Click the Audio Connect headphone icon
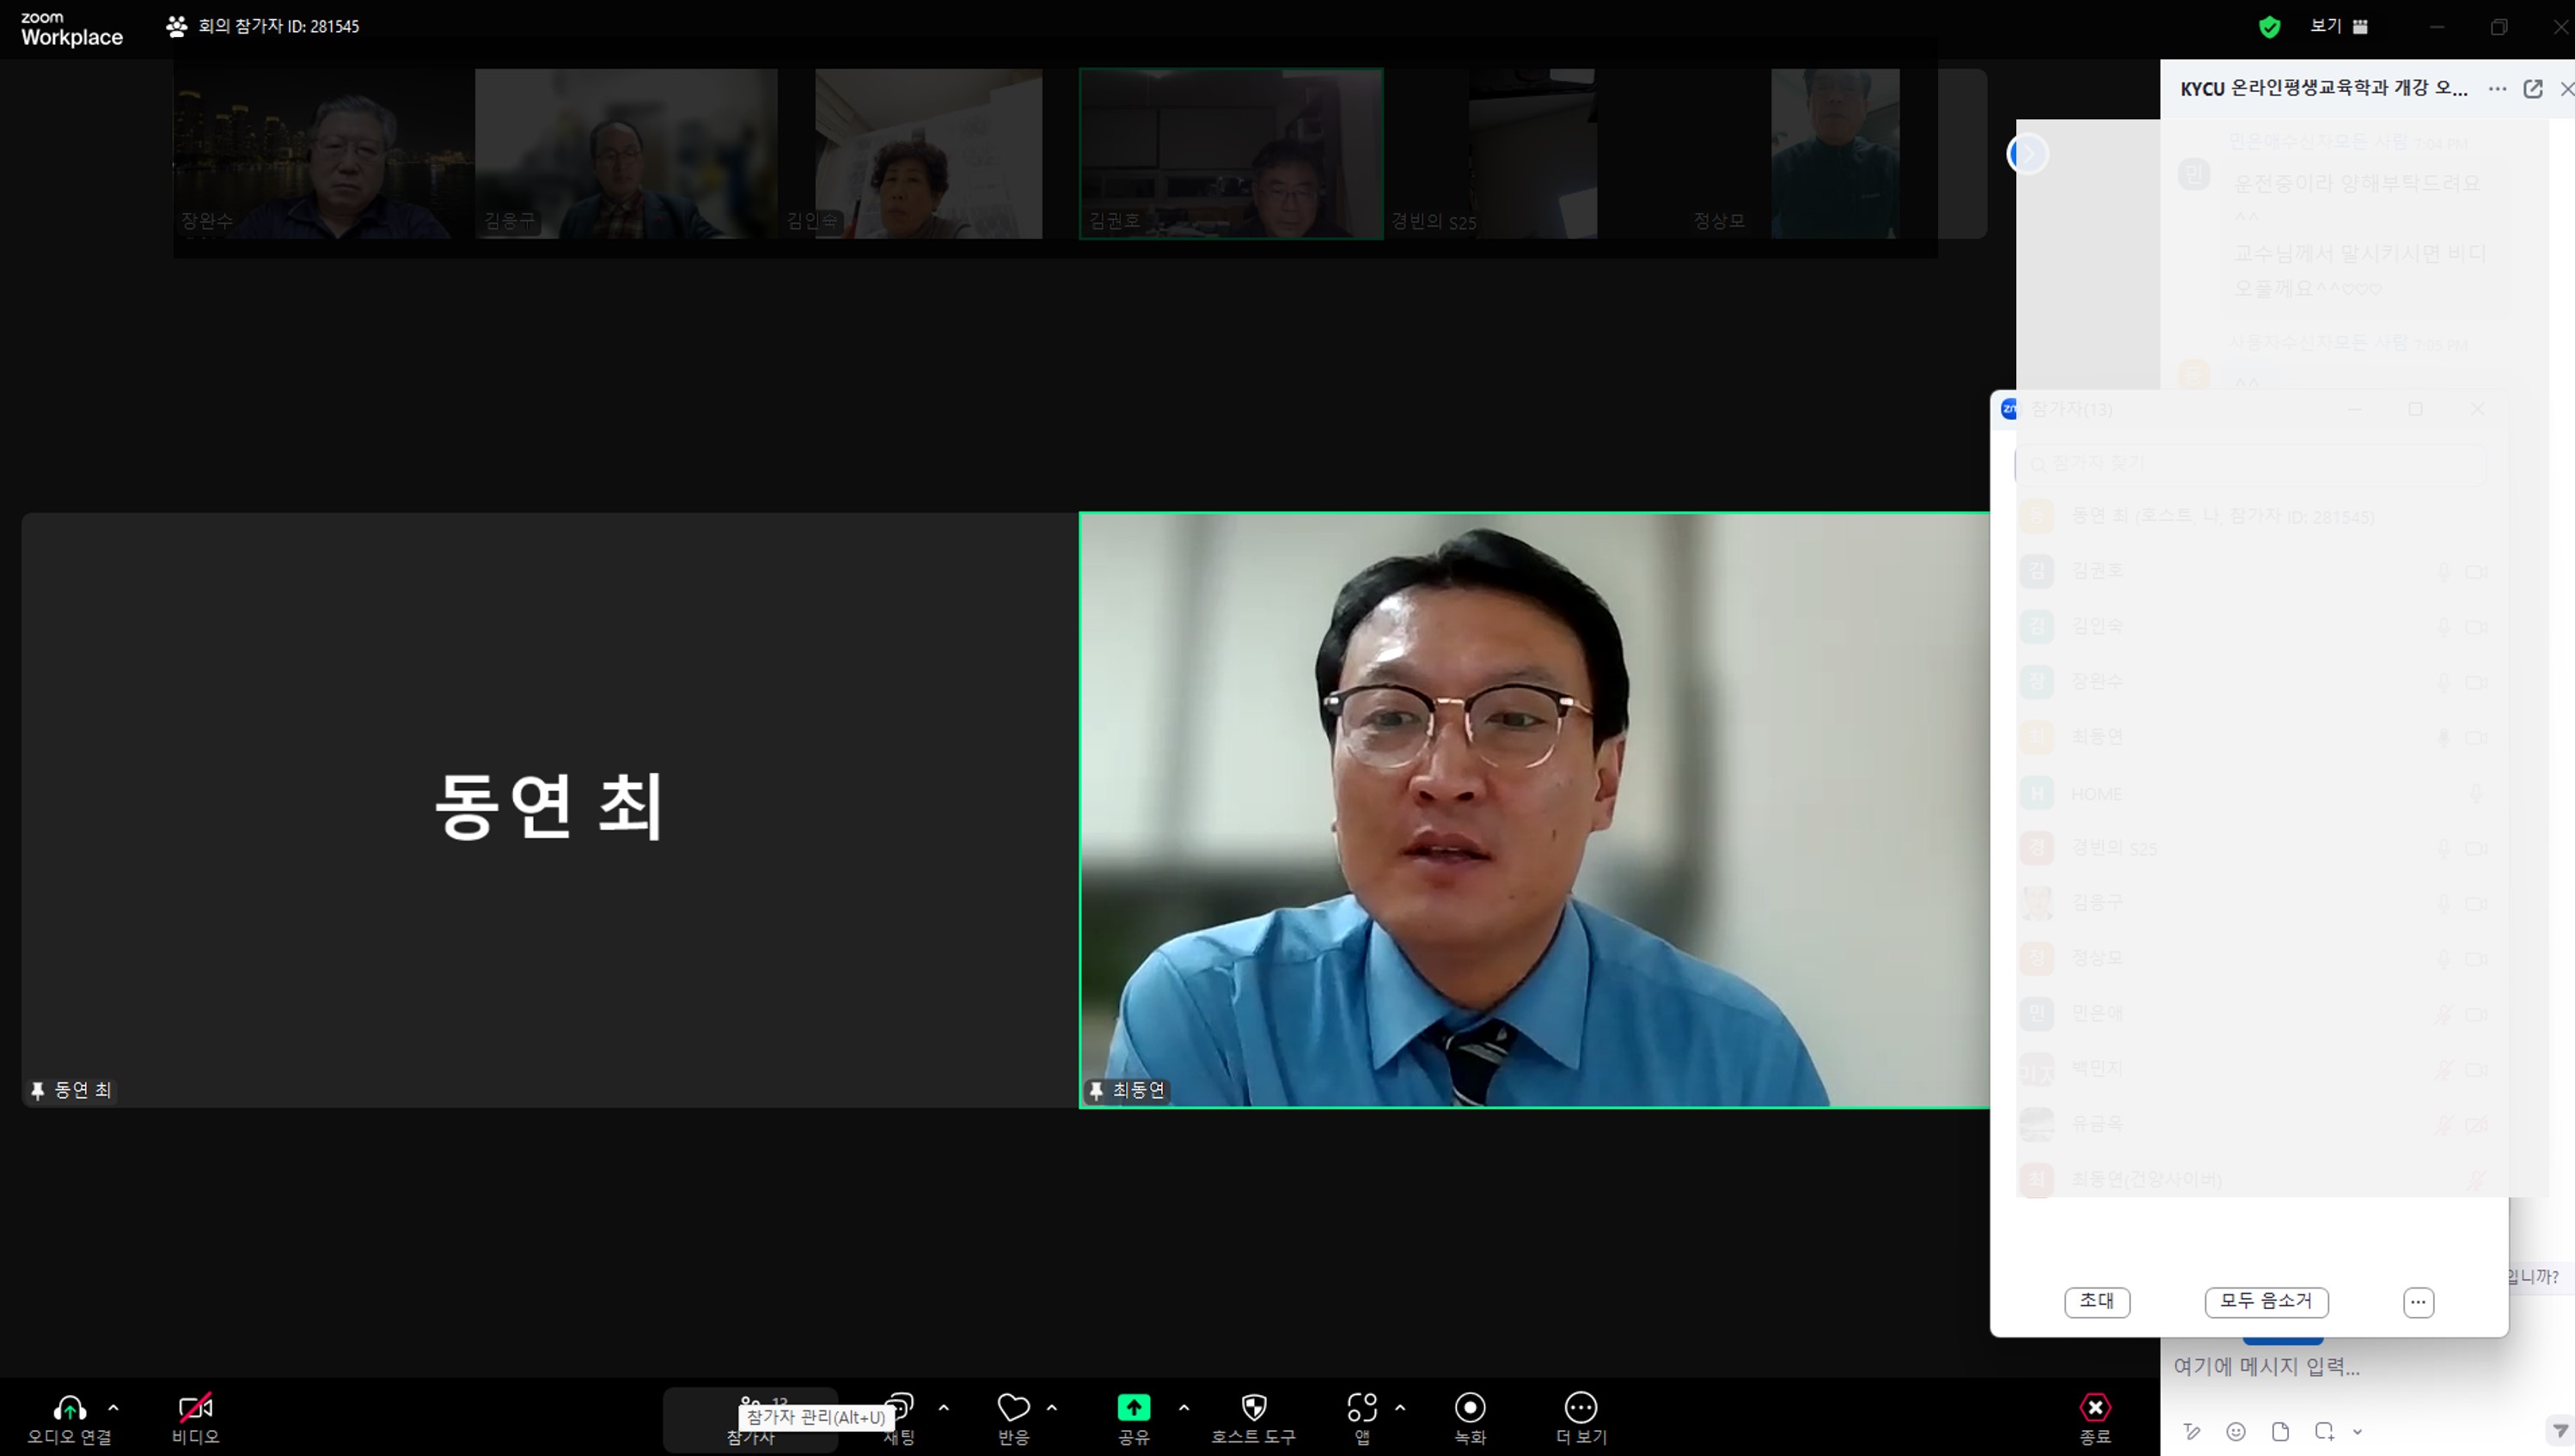Screen dimensions: 2575x1456 pyautogui.click(x=69, y=1408)
